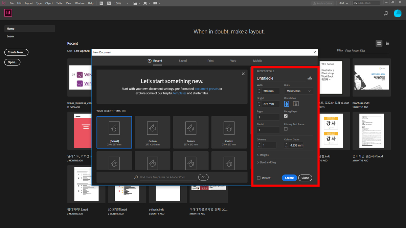This screenshot has width=406, height=228.
Task: Dismiss the 'Let's start something new' banner
Action: coord(243,74)
